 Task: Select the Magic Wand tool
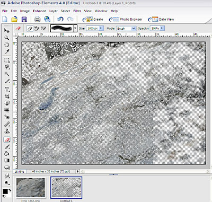coord(7,74)
